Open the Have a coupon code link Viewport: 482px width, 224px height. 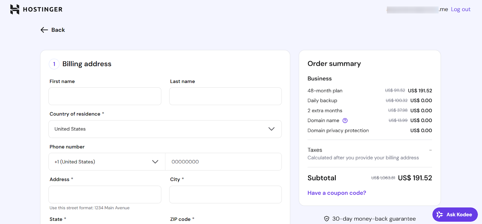[337, 193]
